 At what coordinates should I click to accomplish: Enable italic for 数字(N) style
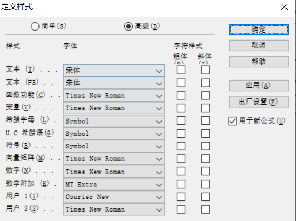[205, 172]
